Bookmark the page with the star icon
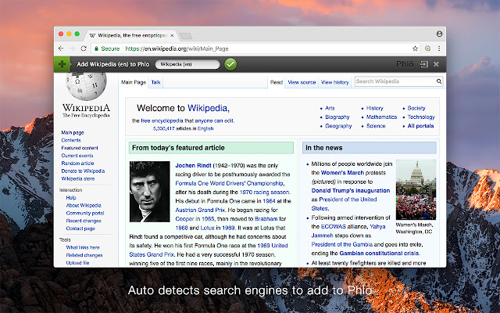500x313 pixels. [415, 49]
